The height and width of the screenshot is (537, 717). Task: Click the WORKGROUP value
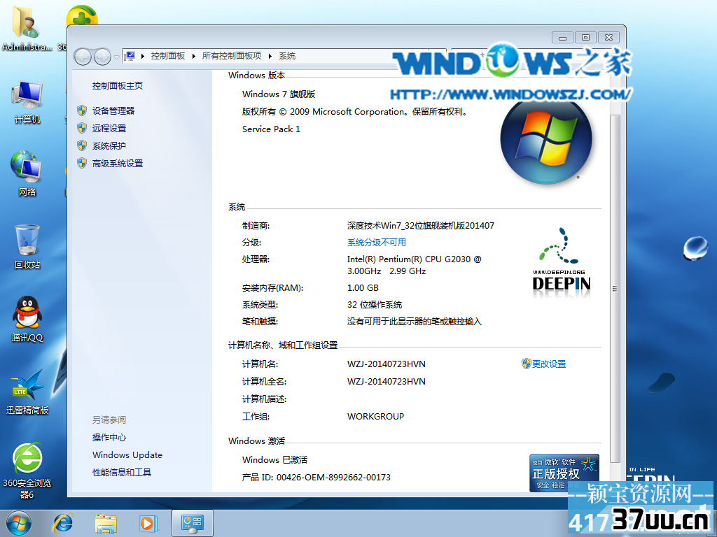(x=375, y=417)
